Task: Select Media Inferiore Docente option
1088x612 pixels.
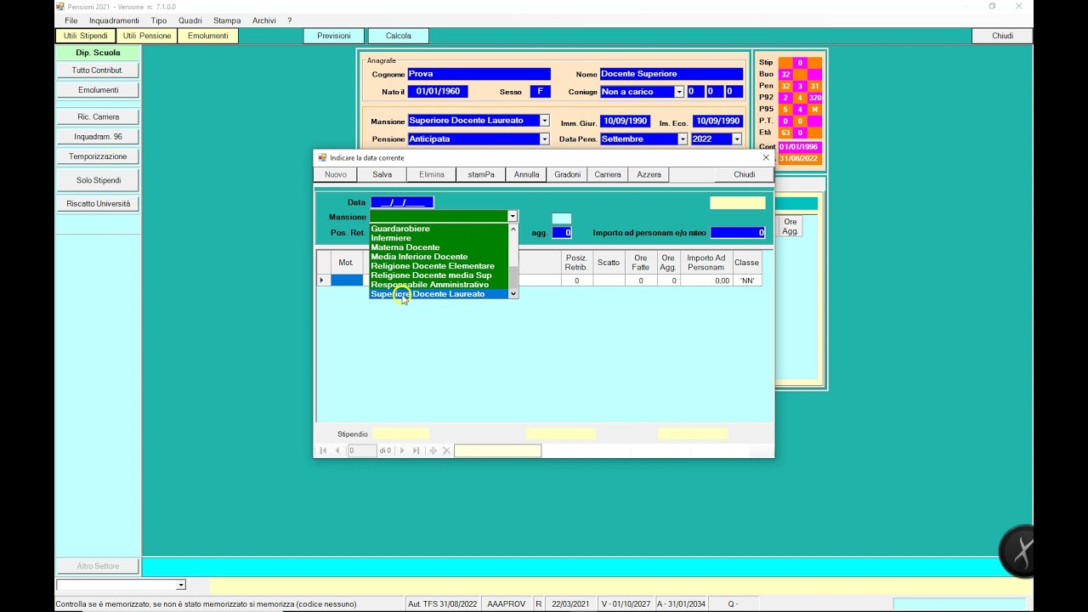Action: coord(439,257)
